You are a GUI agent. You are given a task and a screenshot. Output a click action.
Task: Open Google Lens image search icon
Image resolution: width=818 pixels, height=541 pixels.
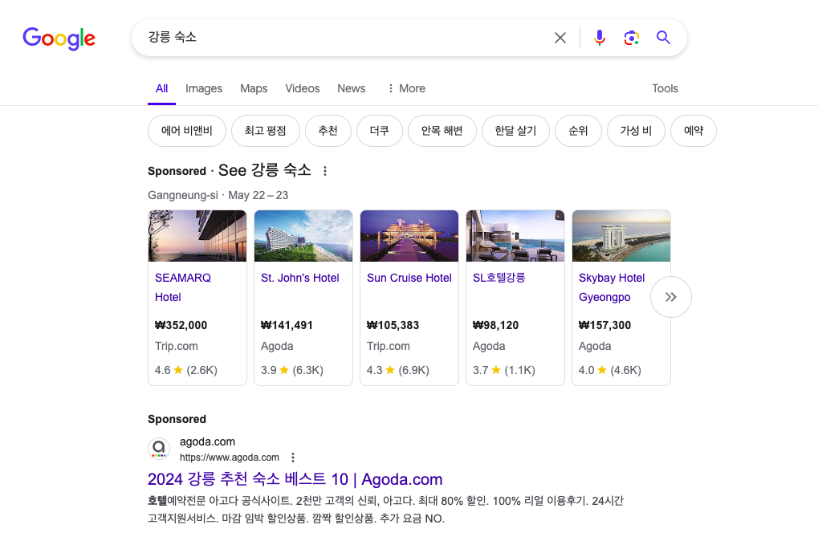tap(631, 38)
